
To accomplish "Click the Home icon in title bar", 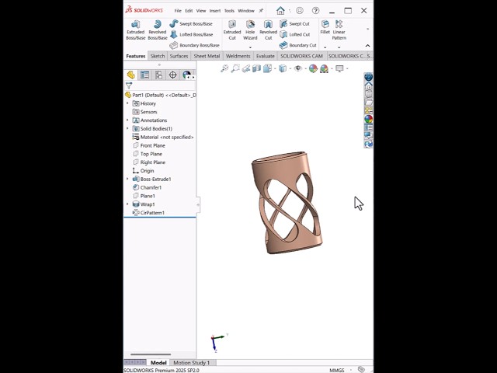I will [280, 11].
